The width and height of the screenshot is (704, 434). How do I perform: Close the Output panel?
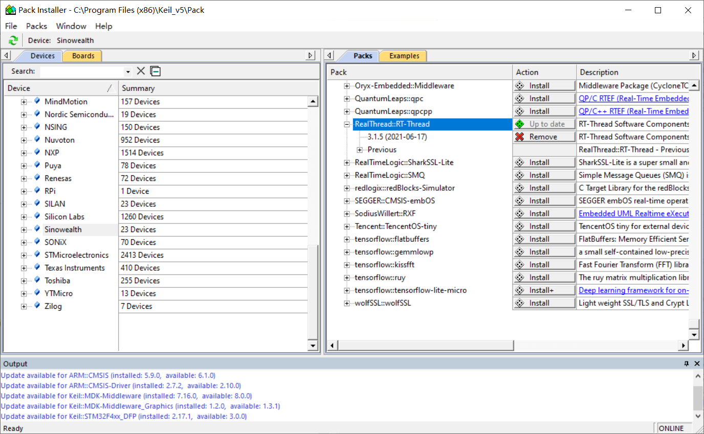pyautogui.click(x=697, y=363)
